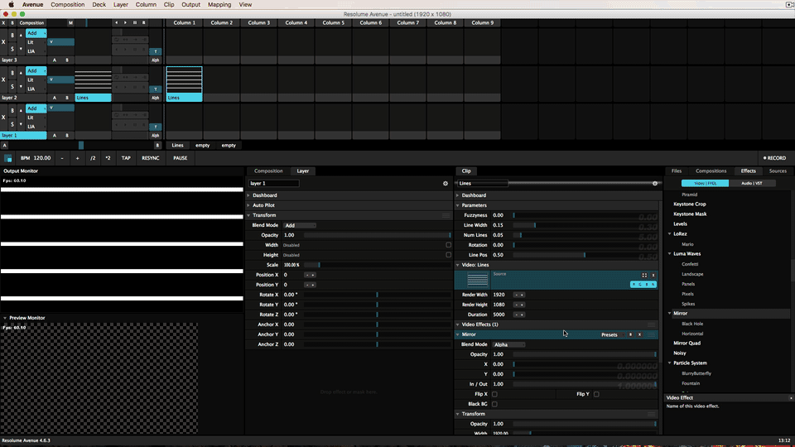The width and height of the screenshot is (795, 447).
Task: Select the layer 1 name label
Action: [23, 135]
